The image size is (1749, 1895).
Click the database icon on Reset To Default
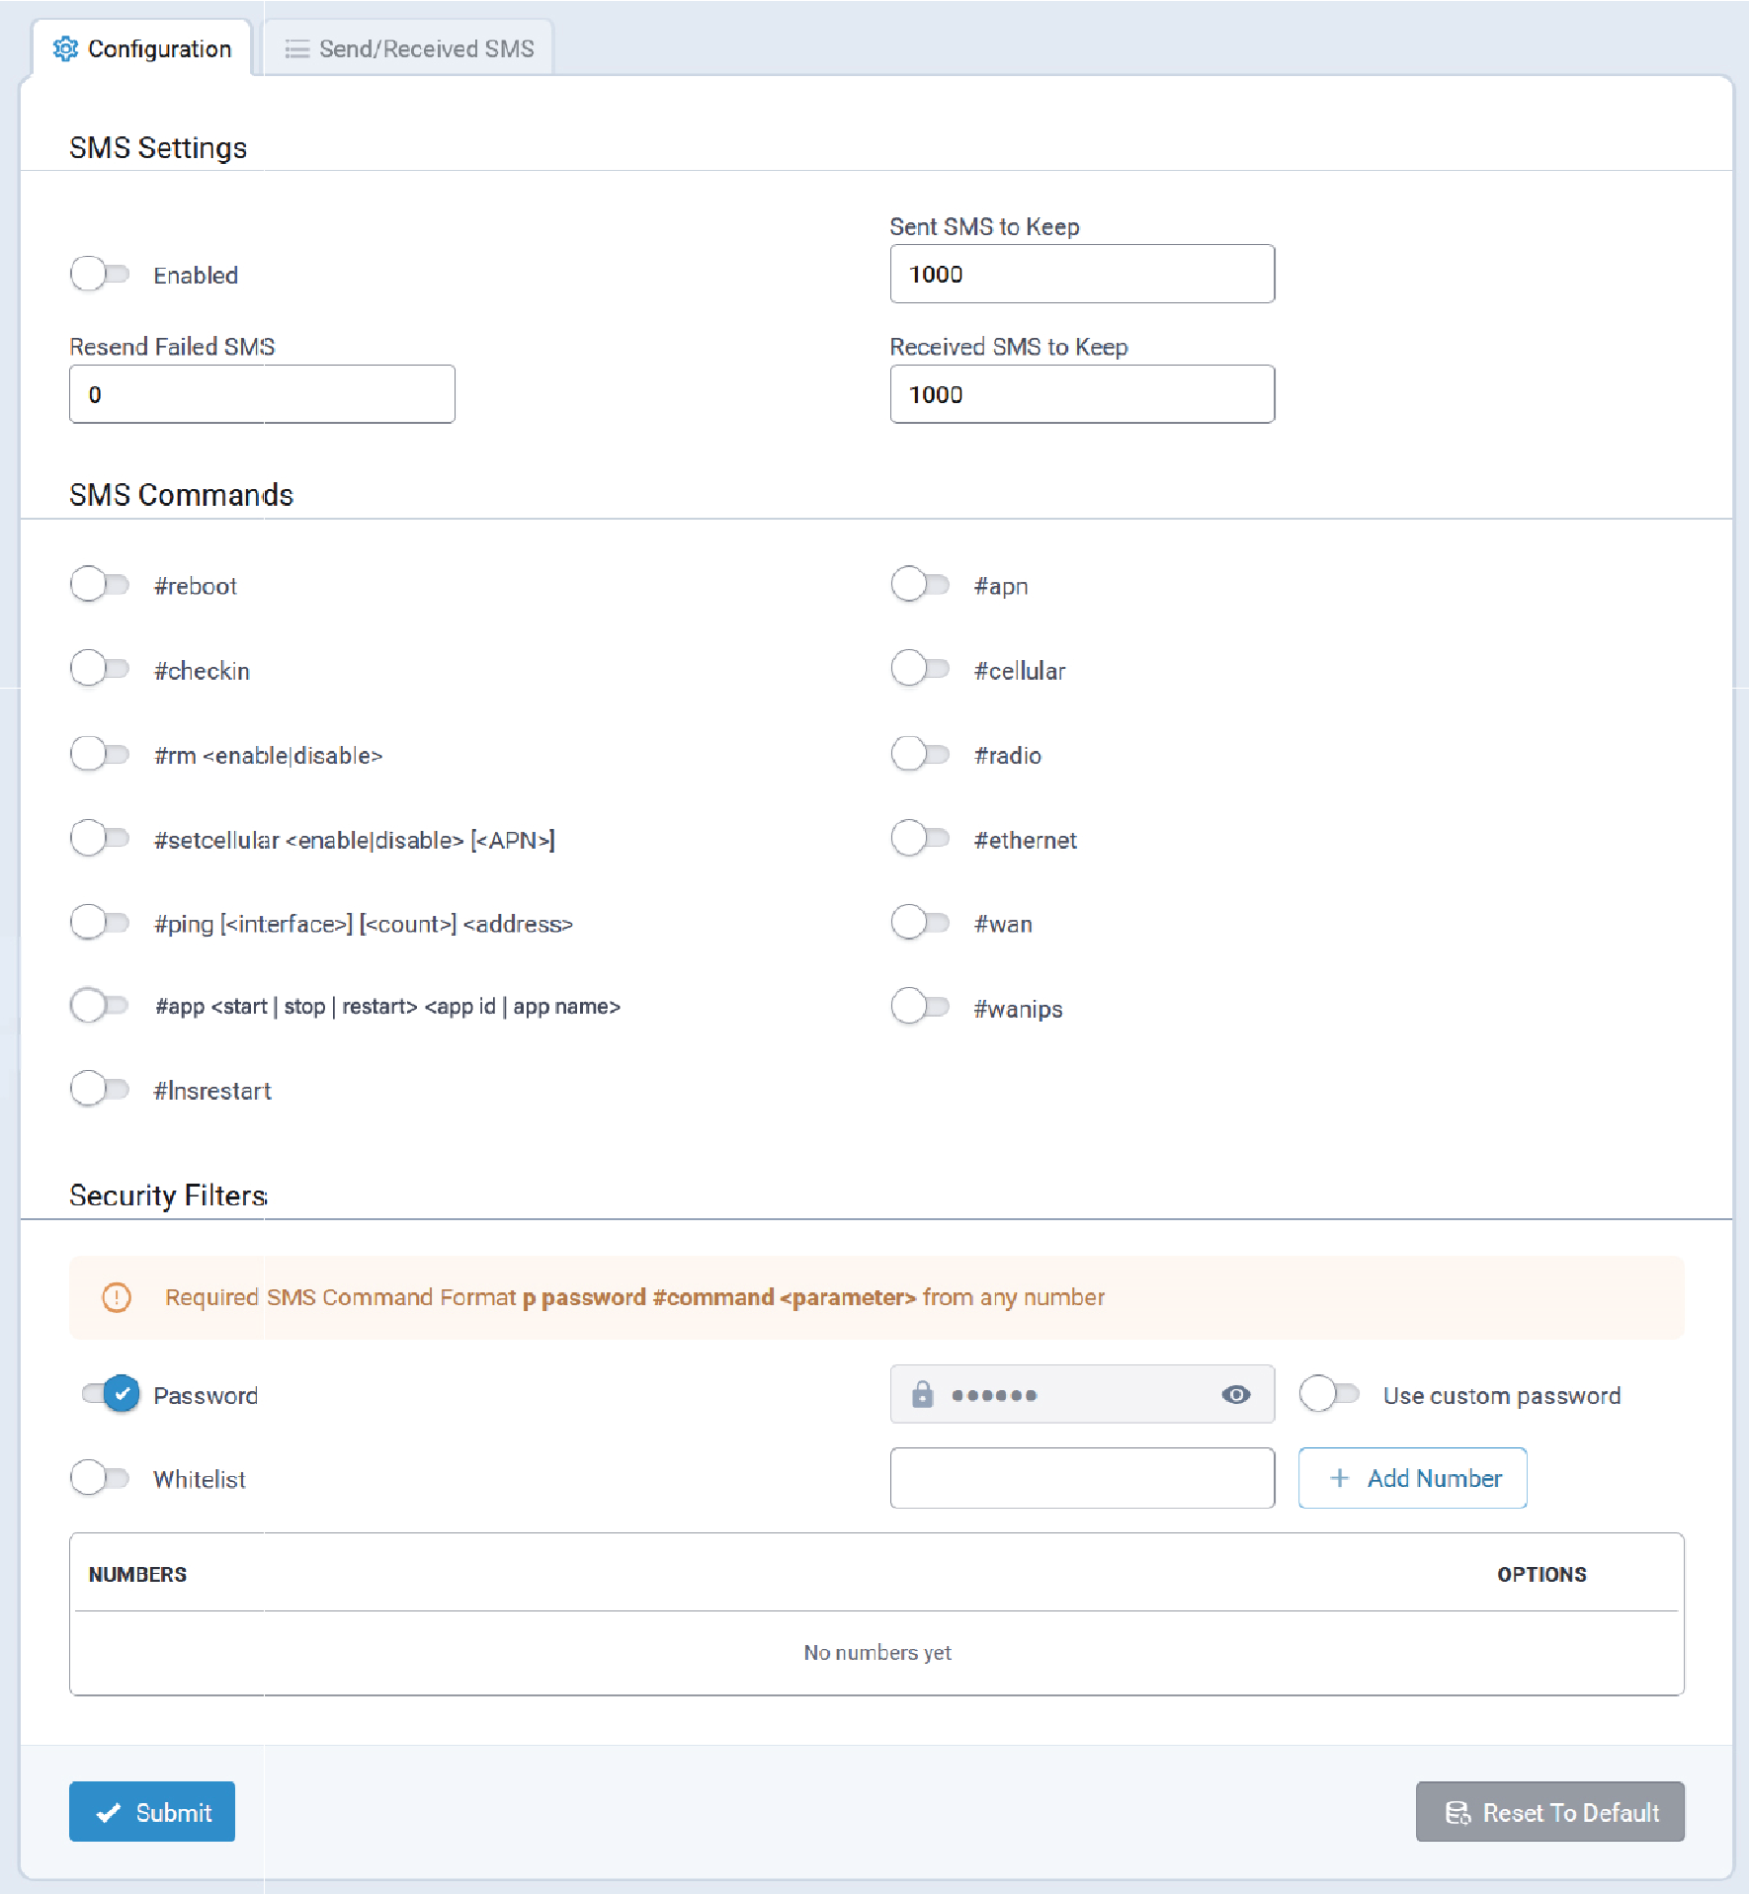(1457, 1812)
